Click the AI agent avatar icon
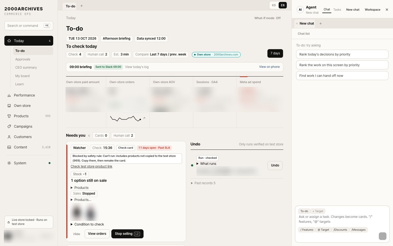This screenshot has height=246, width=393. (x=300, y=10)
